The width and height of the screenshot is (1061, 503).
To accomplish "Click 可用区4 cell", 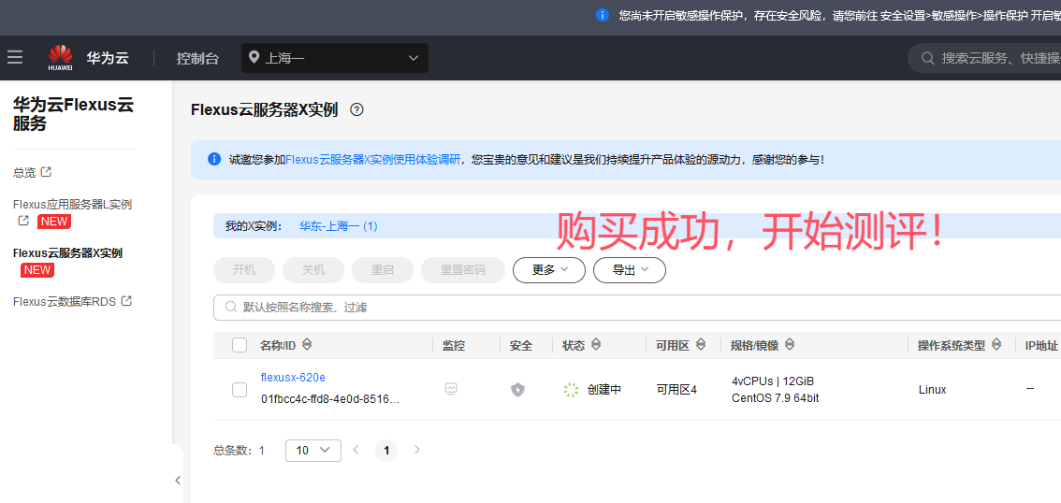I will (676, 390).
